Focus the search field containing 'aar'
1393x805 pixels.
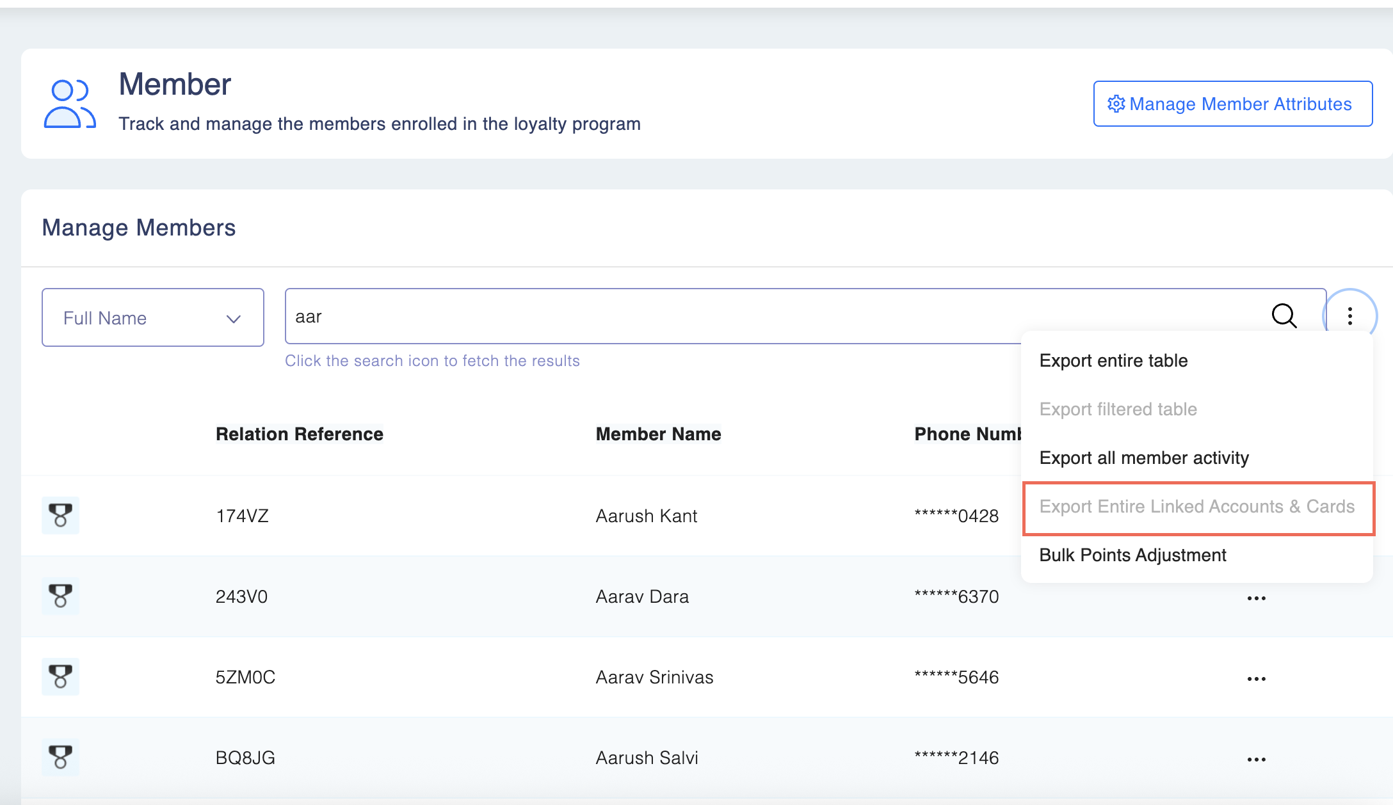tap(768, 316)
